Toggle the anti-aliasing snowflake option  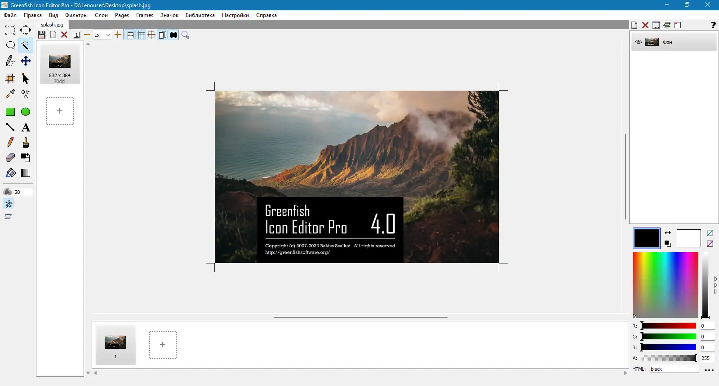pos(9,204)
